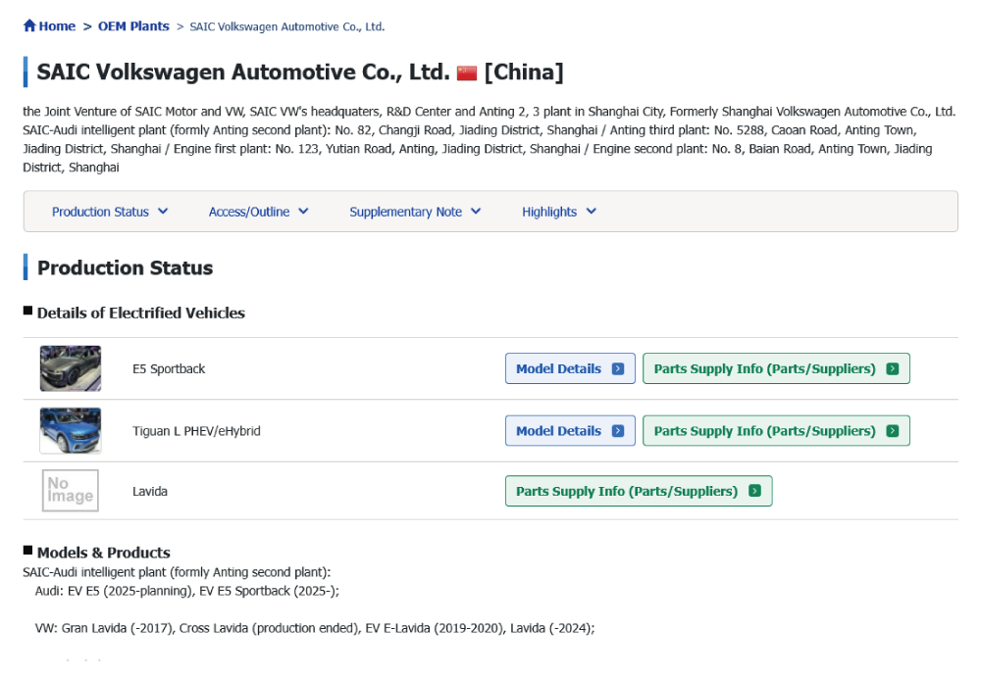Expand the Access/Outline dropdown
981x677 pixels.
coord(303,212)
